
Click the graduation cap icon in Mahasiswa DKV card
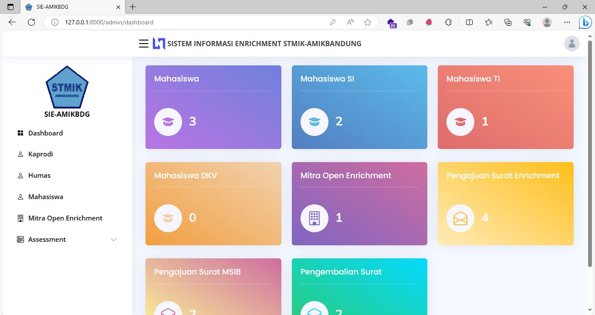[168, 218]
